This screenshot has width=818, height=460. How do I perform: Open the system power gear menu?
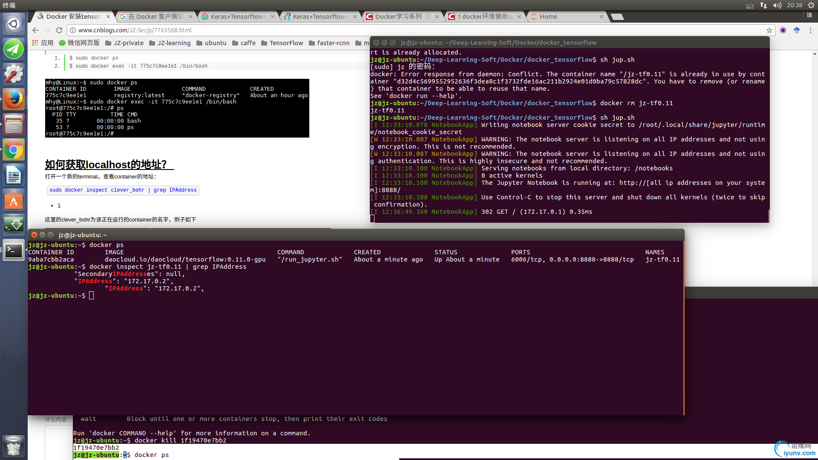click(811, 5)
